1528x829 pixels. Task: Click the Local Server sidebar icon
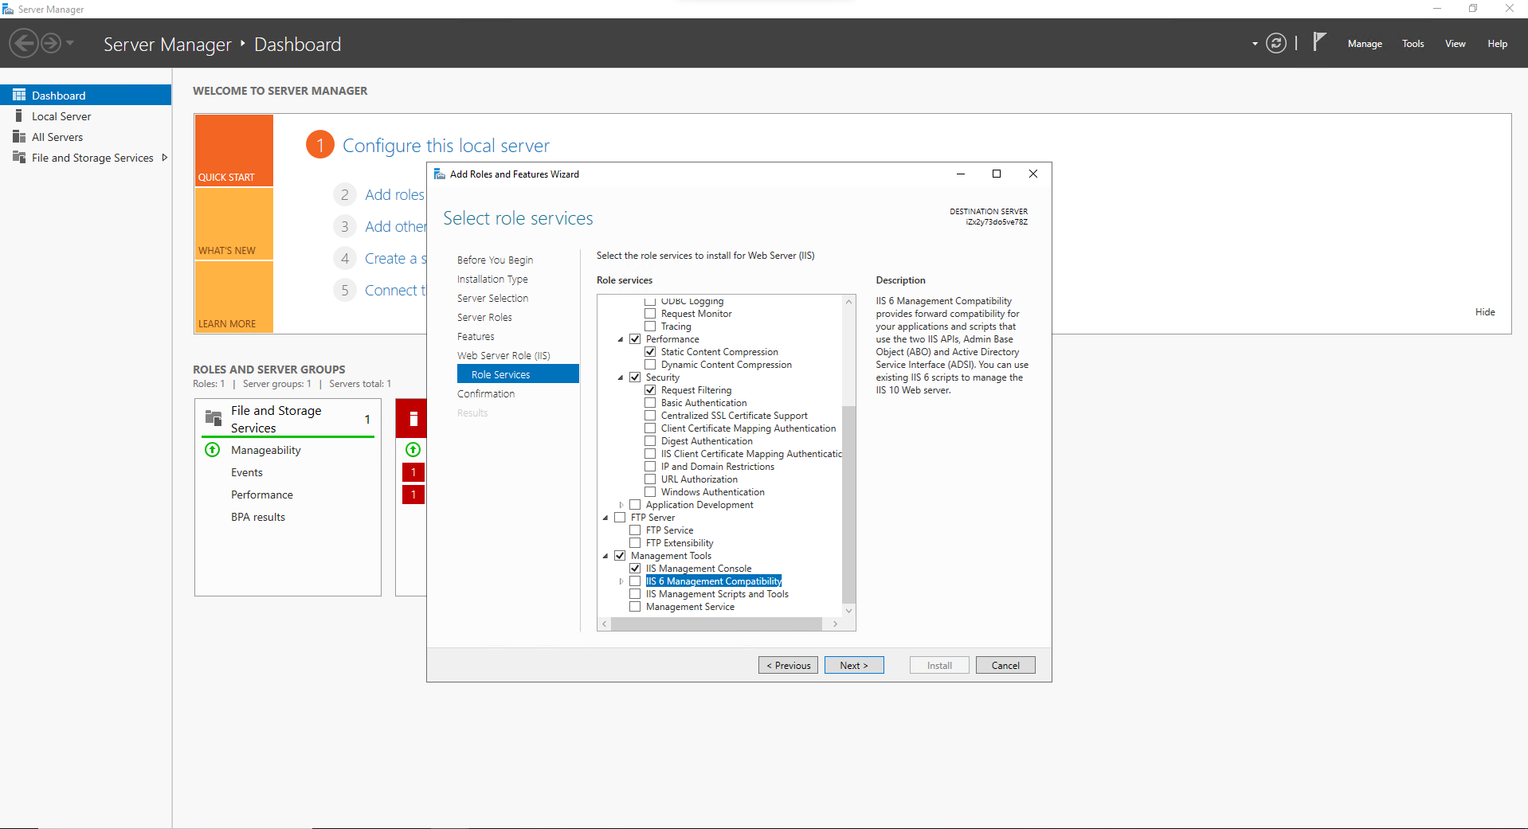tap(19, 115)
